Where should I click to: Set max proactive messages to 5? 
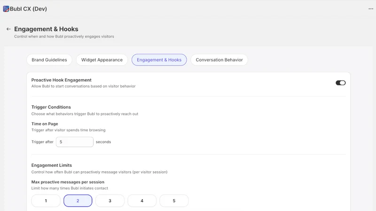coord(174,201)
